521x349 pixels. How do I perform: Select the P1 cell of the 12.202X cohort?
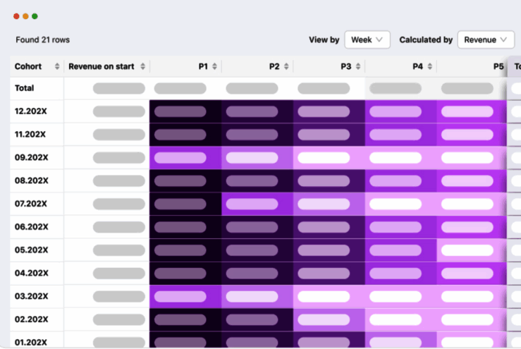(x=180, y=111)
